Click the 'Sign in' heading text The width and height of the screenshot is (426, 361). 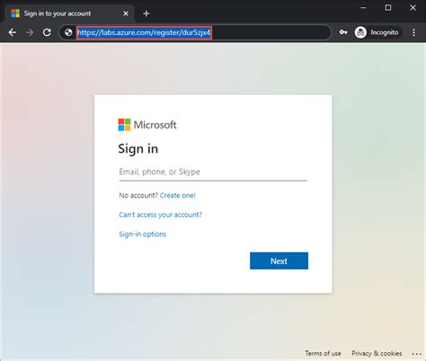coord(138,149)
